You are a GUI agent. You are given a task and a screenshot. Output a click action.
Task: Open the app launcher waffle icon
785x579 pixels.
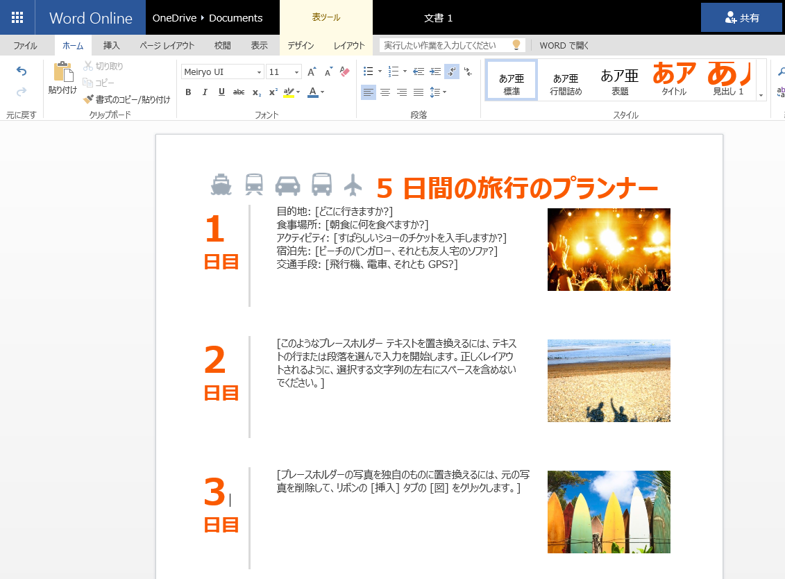(x=17, y=17)
